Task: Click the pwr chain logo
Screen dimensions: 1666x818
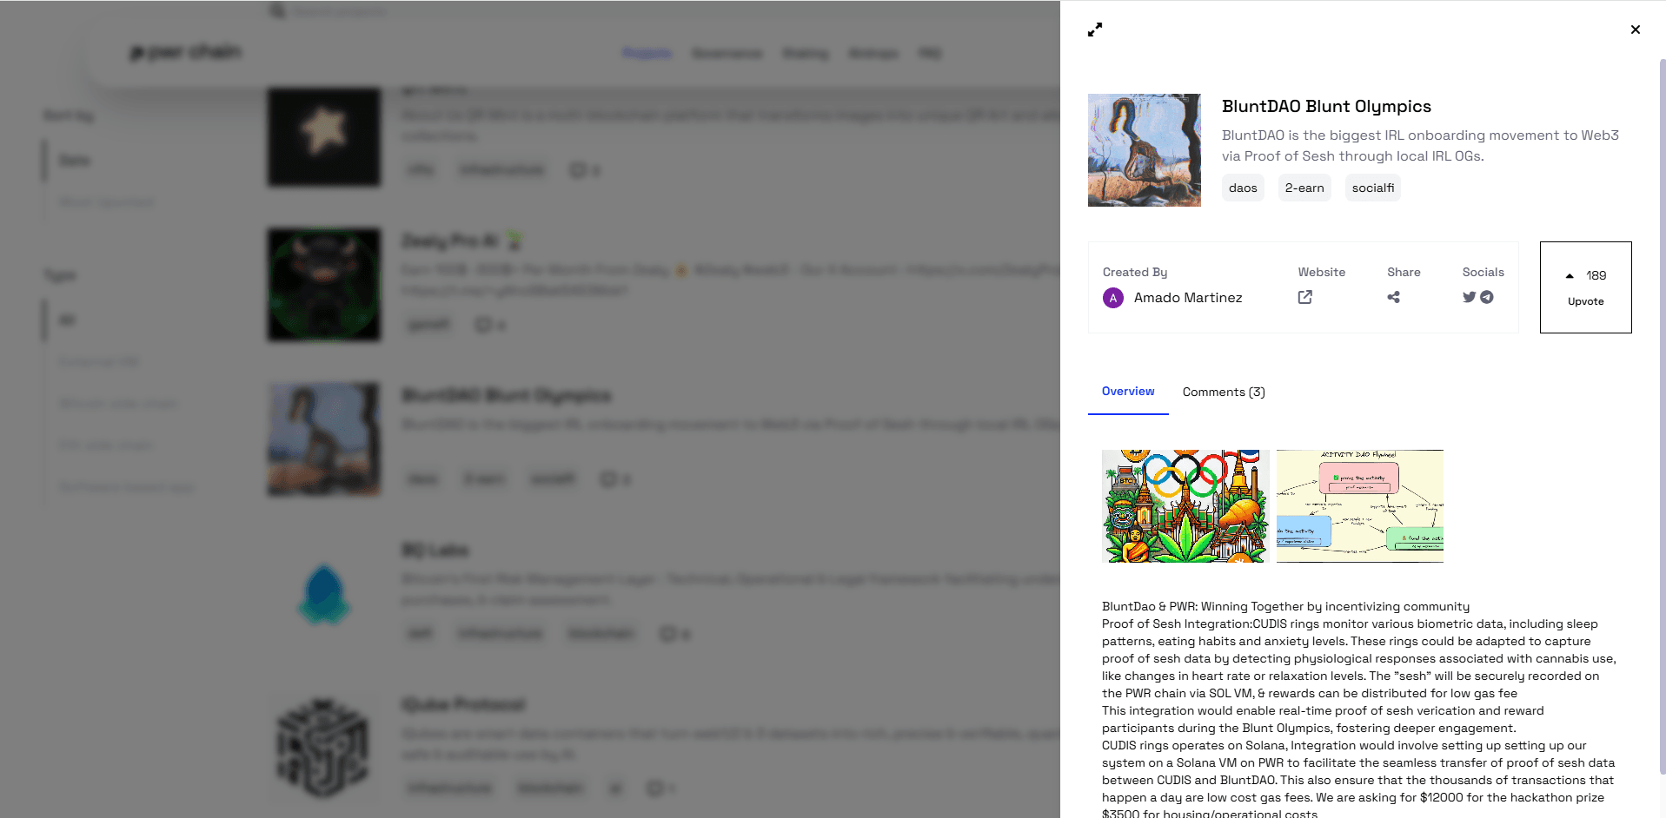Action: (x=185, y=52)
